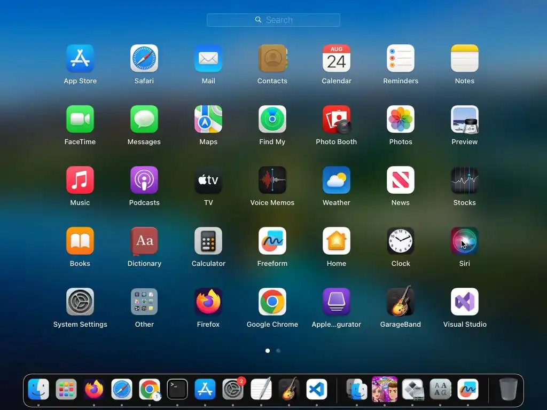Open the Visual Studio app
The height and width of the screenshot is (410, 547).
pyautogui.click(x=465, y=302)
